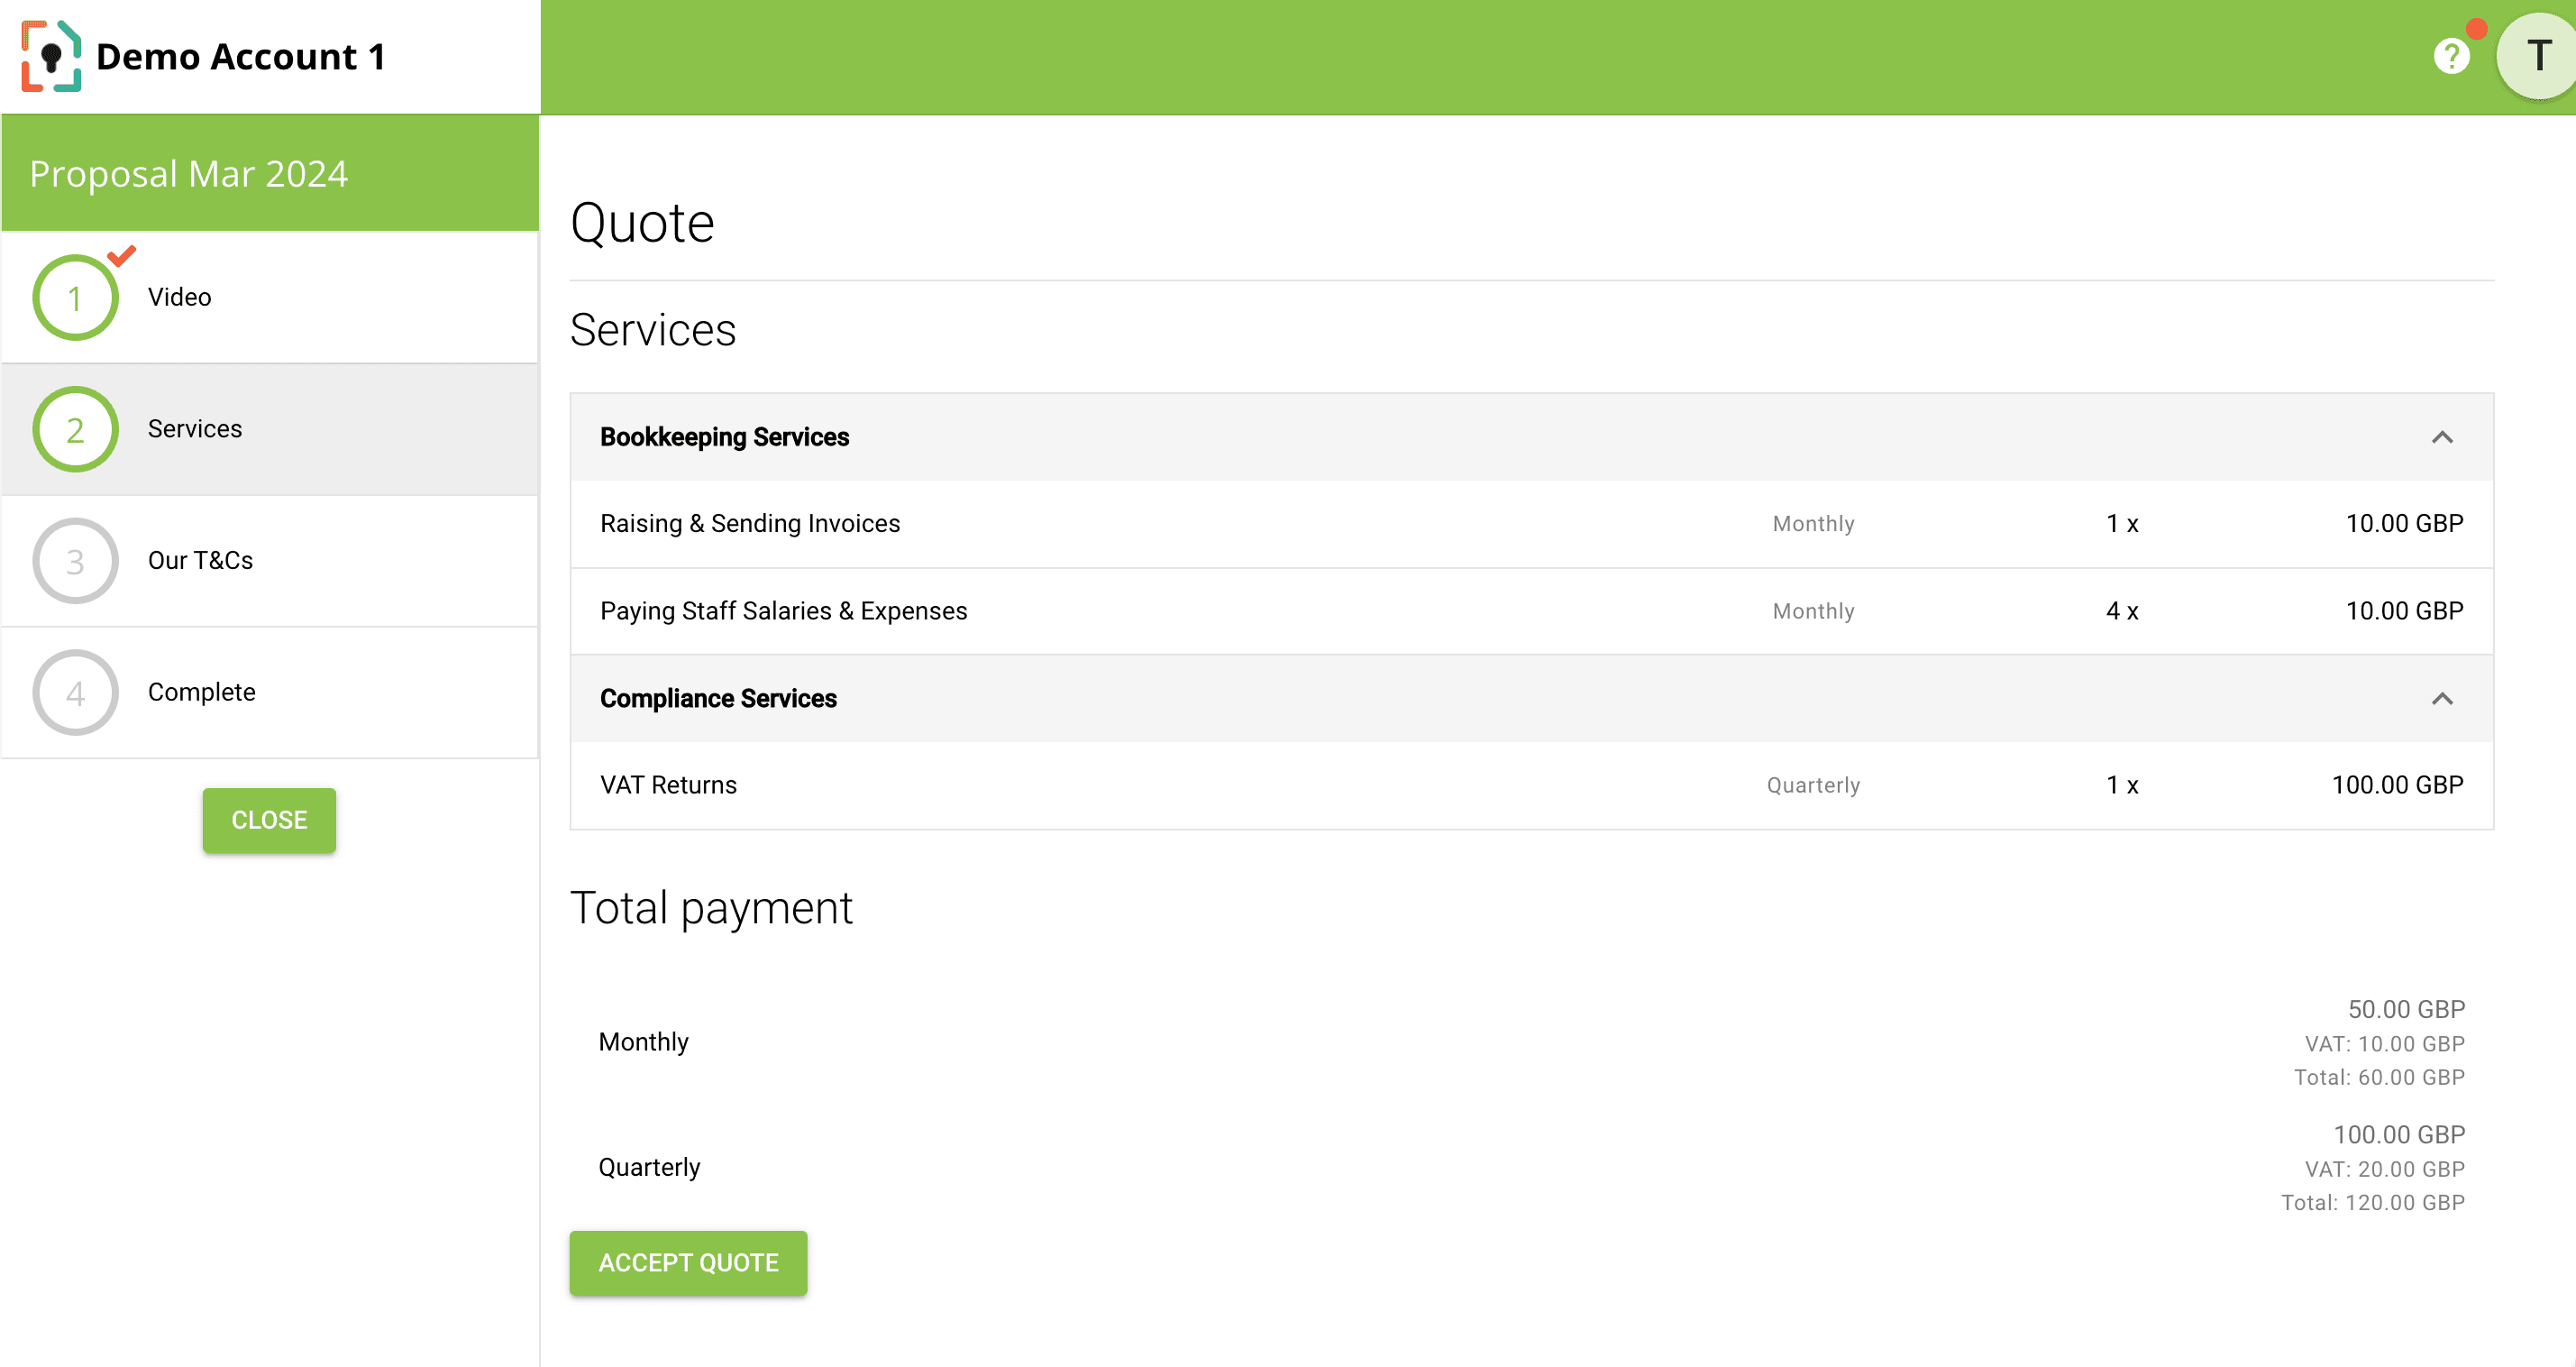Click the step 4 Complete circle icon

77,691
